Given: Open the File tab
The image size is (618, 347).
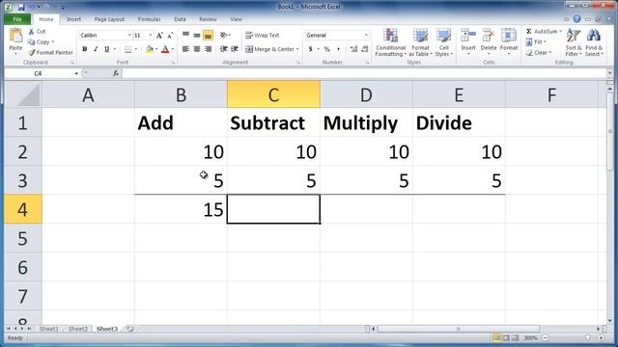Looking at the screenshot, I should pyautogui.click(x=17, y=19).
